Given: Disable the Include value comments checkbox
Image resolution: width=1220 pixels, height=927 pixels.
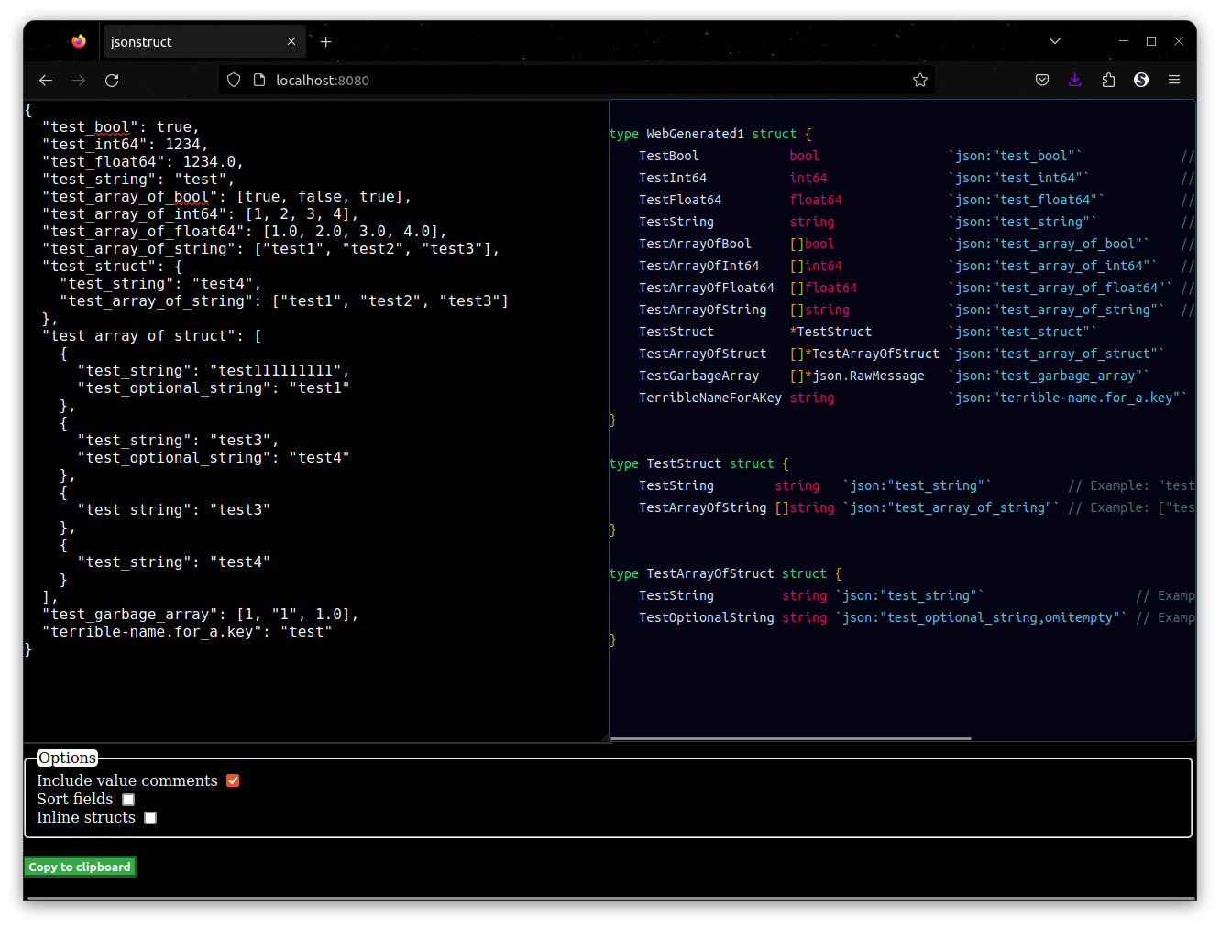Looking at the screenshot, I should (233, 780).
